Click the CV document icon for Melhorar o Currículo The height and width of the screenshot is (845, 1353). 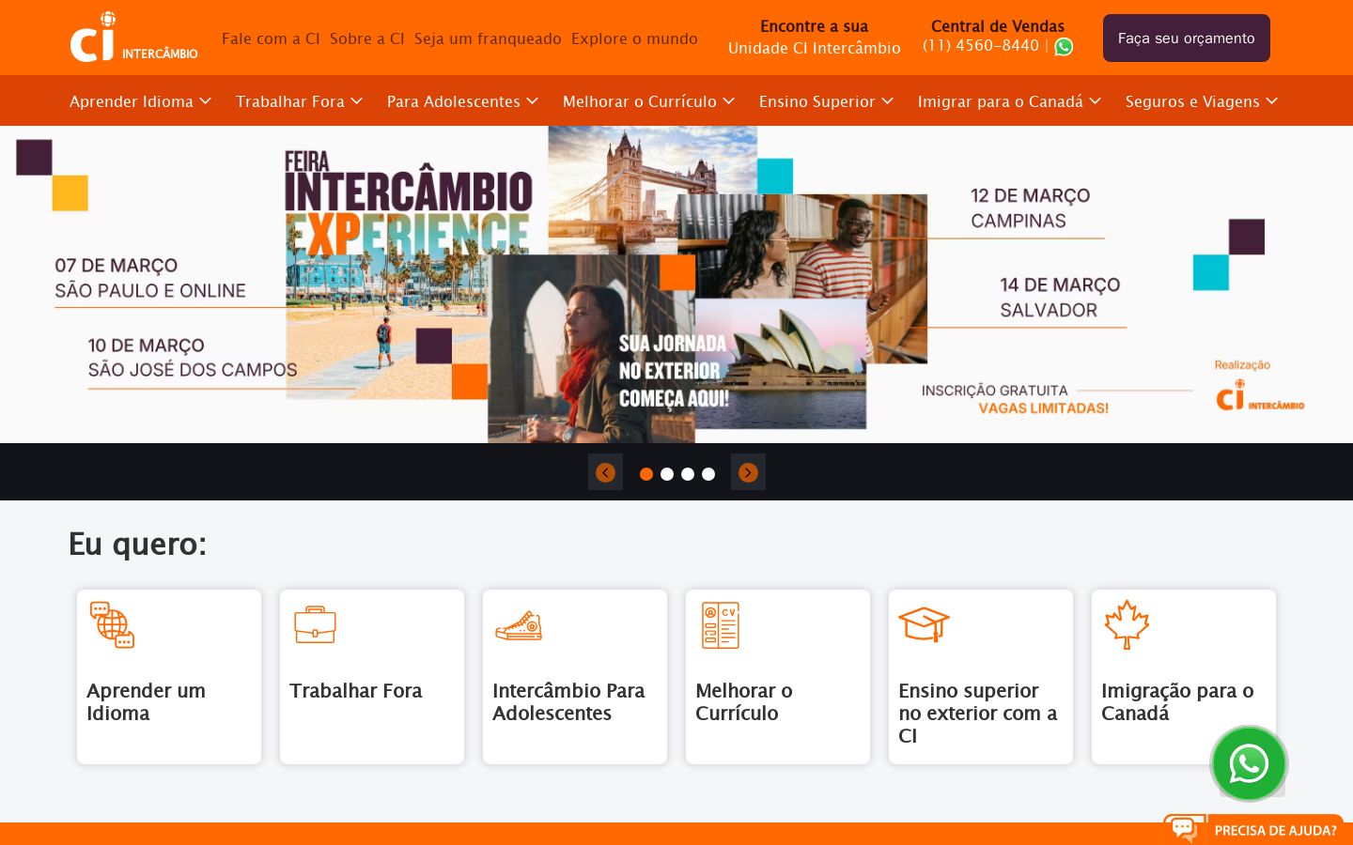click(721, 625)
